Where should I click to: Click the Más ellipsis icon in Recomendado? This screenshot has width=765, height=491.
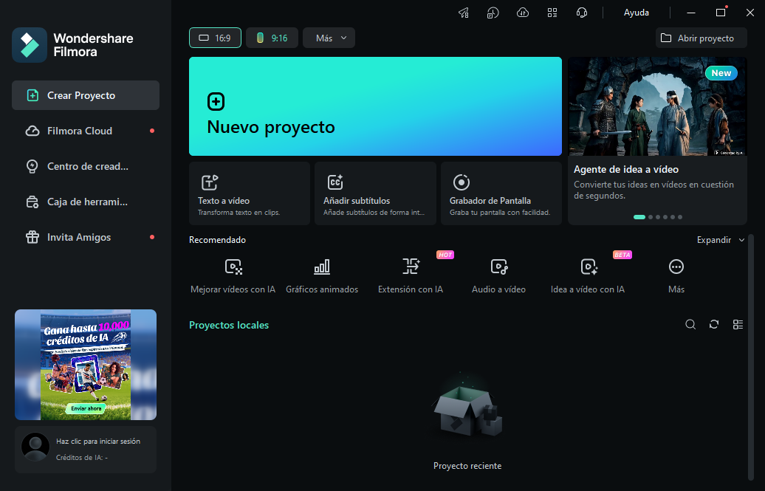point(676,267)
